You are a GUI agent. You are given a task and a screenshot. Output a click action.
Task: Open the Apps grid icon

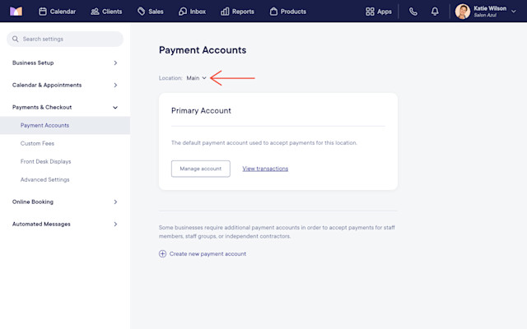pos(370,12)
